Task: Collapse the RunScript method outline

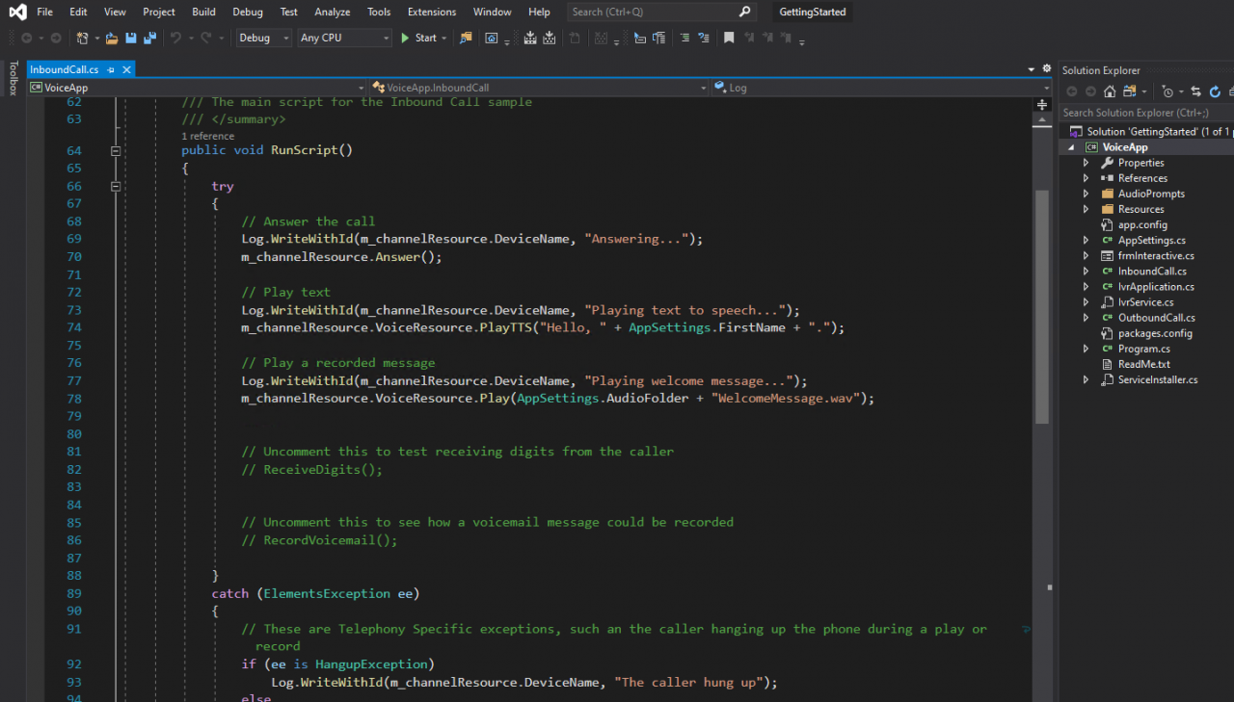Action: click(116, 151)
